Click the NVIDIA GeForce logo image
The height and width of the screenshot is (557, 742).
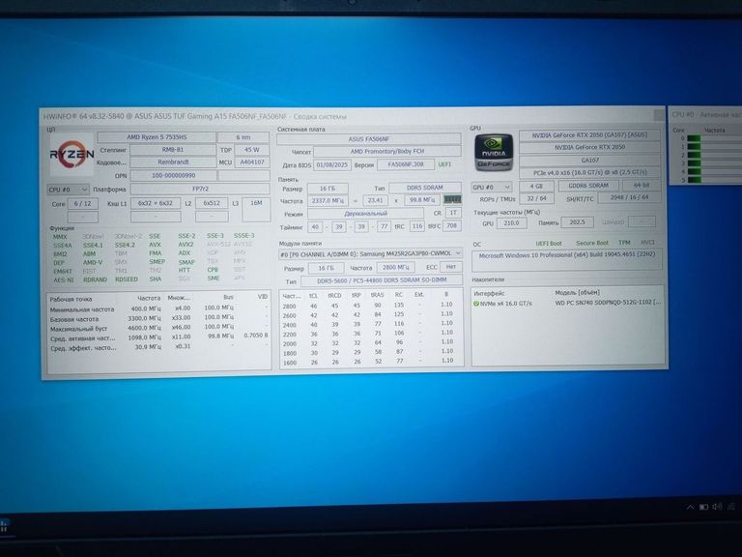pos(493,154)
